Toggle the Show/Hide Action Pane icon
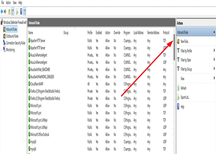The height and width of the screenshot is (154, 216). coord(25,12)
